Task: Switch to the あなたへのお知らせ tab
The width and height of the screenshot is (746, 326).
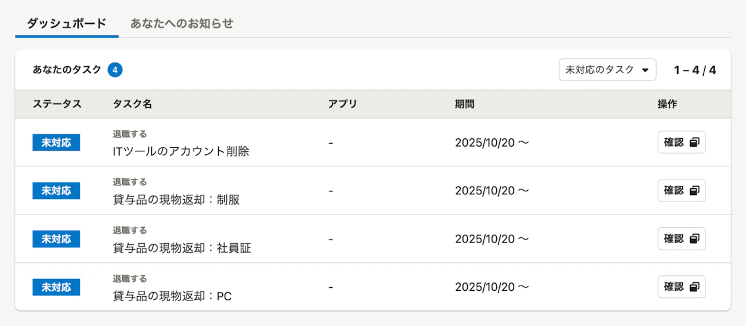Action: 182,24
